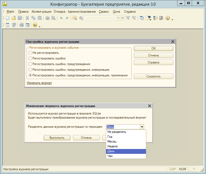Click the 'Изменить формат' link

pyautogui.click(x=39, y=83)
